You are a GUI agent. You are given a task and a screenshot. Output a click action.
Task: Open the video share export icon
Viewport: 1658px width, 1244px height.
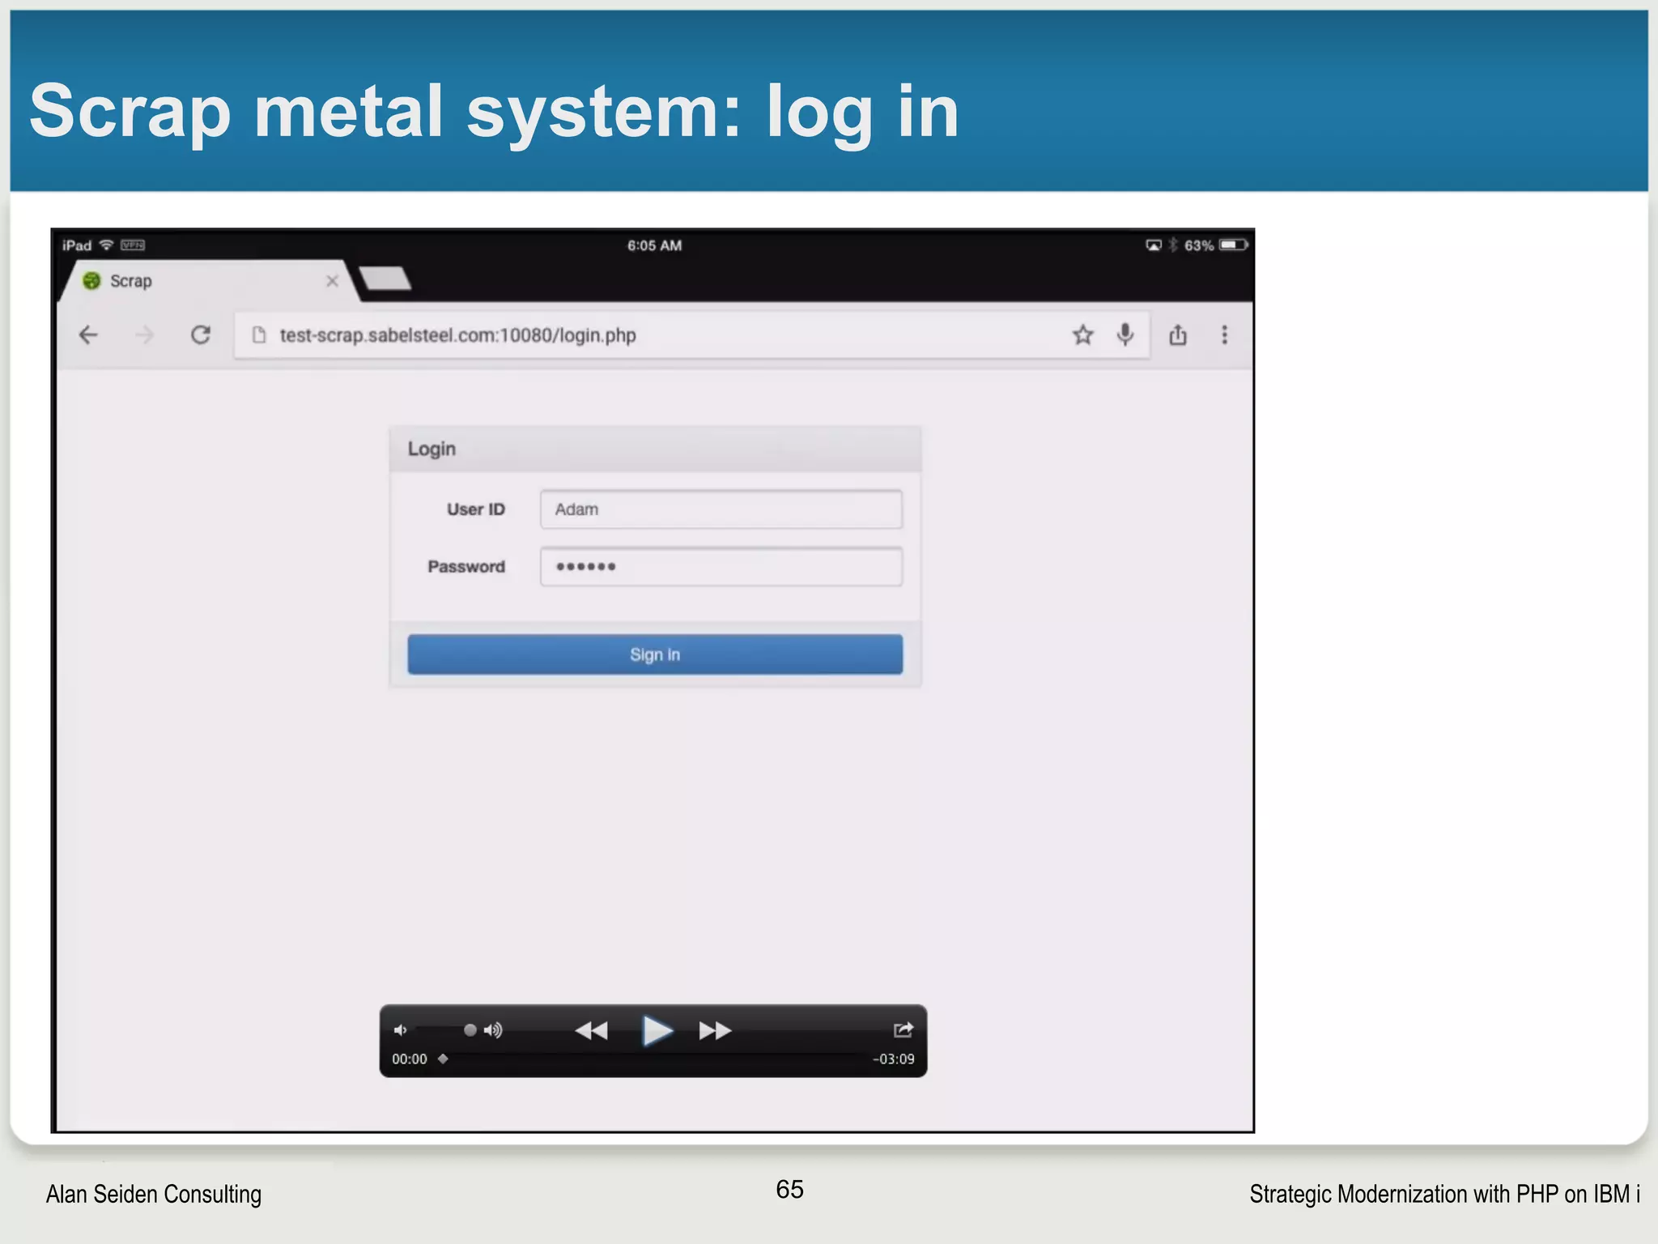coord(903,1029)
